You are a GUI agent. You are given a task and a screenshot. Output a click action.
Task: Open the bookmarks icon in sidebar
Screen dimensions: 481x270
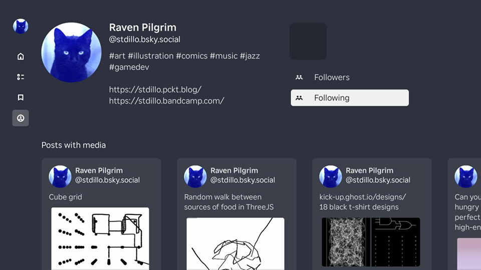click(x=21, y=97)
